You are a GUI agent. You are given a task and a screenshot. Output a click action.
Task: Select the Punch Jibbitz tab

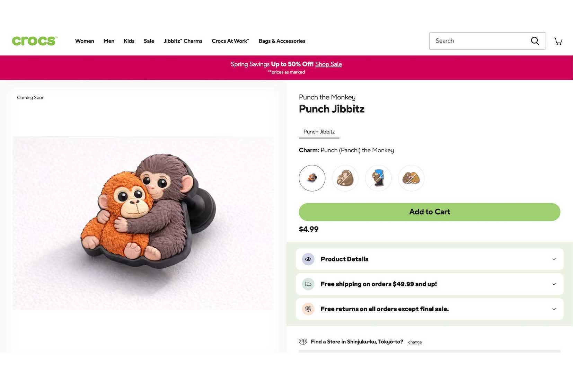point(319,132)
